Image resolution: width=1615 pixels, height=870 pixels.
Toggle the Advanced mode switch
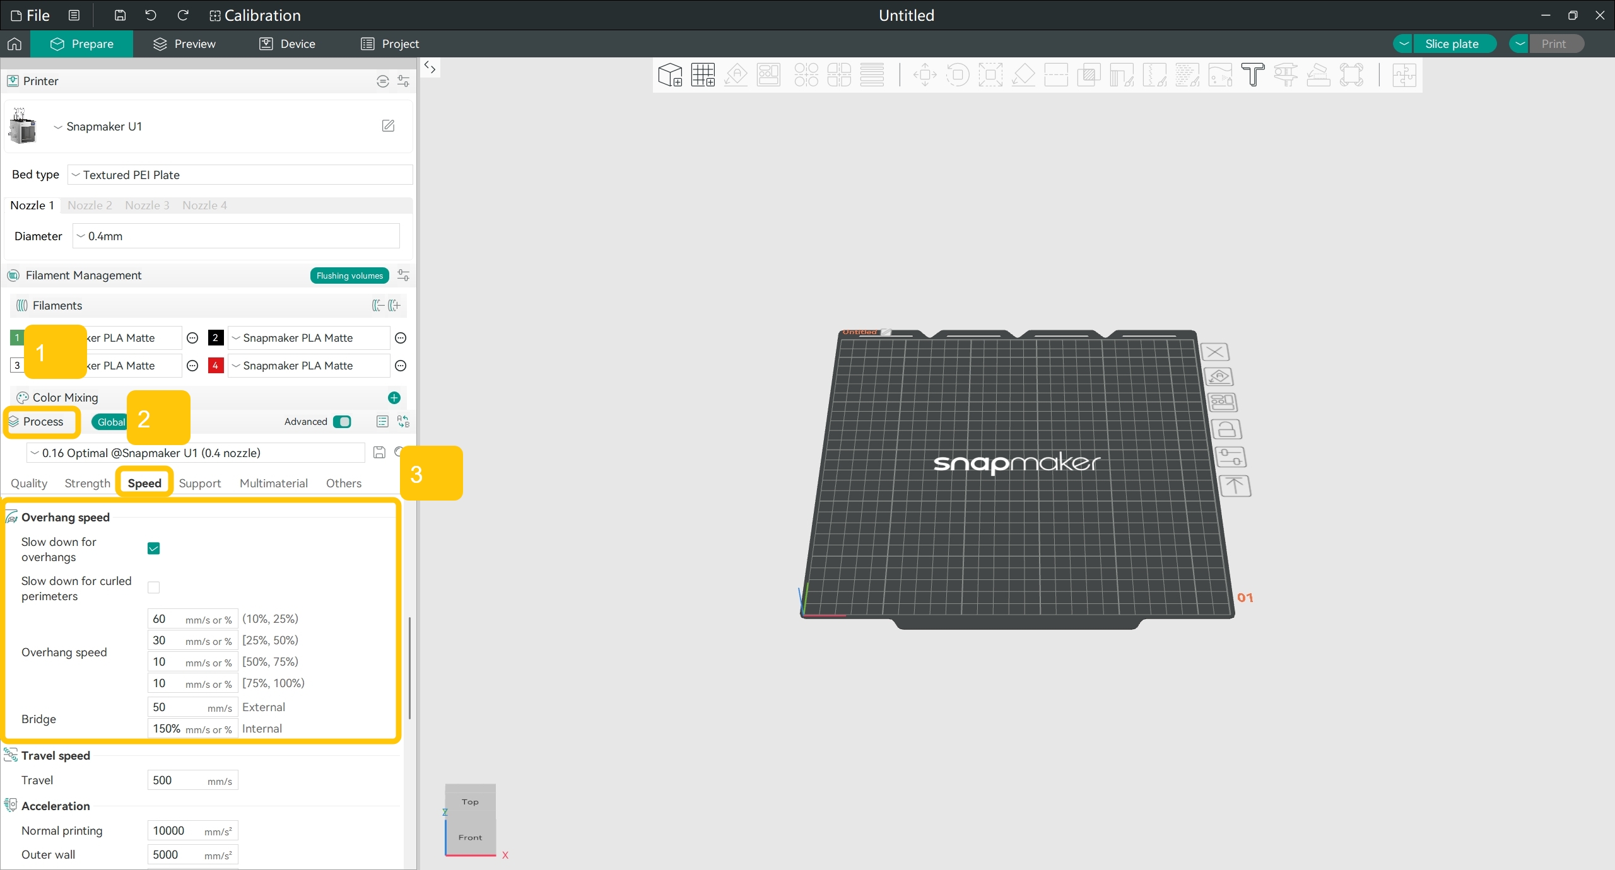pyautogui.click(x=342, y=422)
